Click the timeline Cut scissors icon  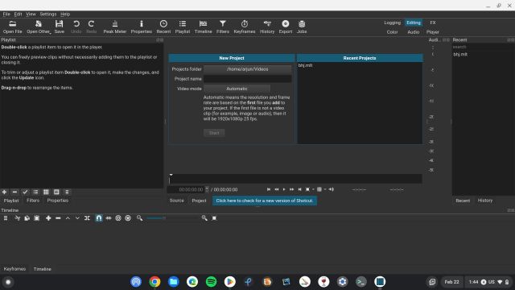click(18, 218)
